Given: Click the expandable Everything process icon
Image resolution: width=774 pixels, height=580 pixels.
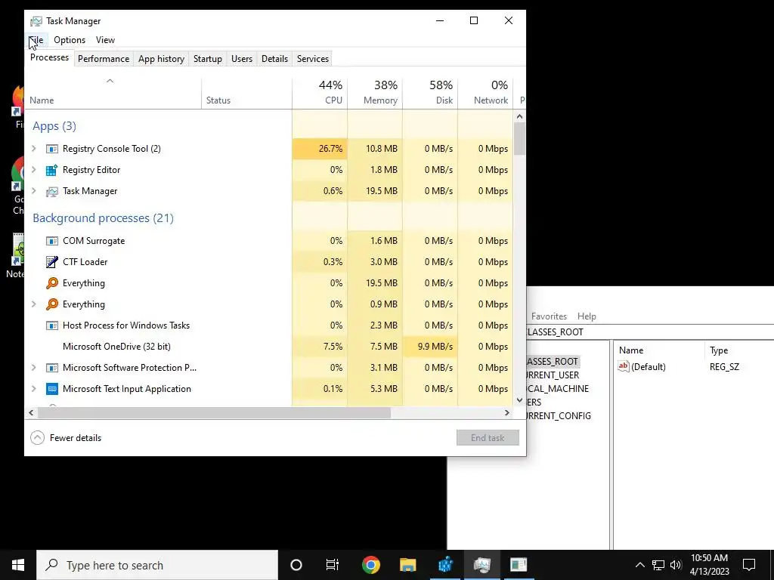Looking at the screenshot, I should click(52, 304).
